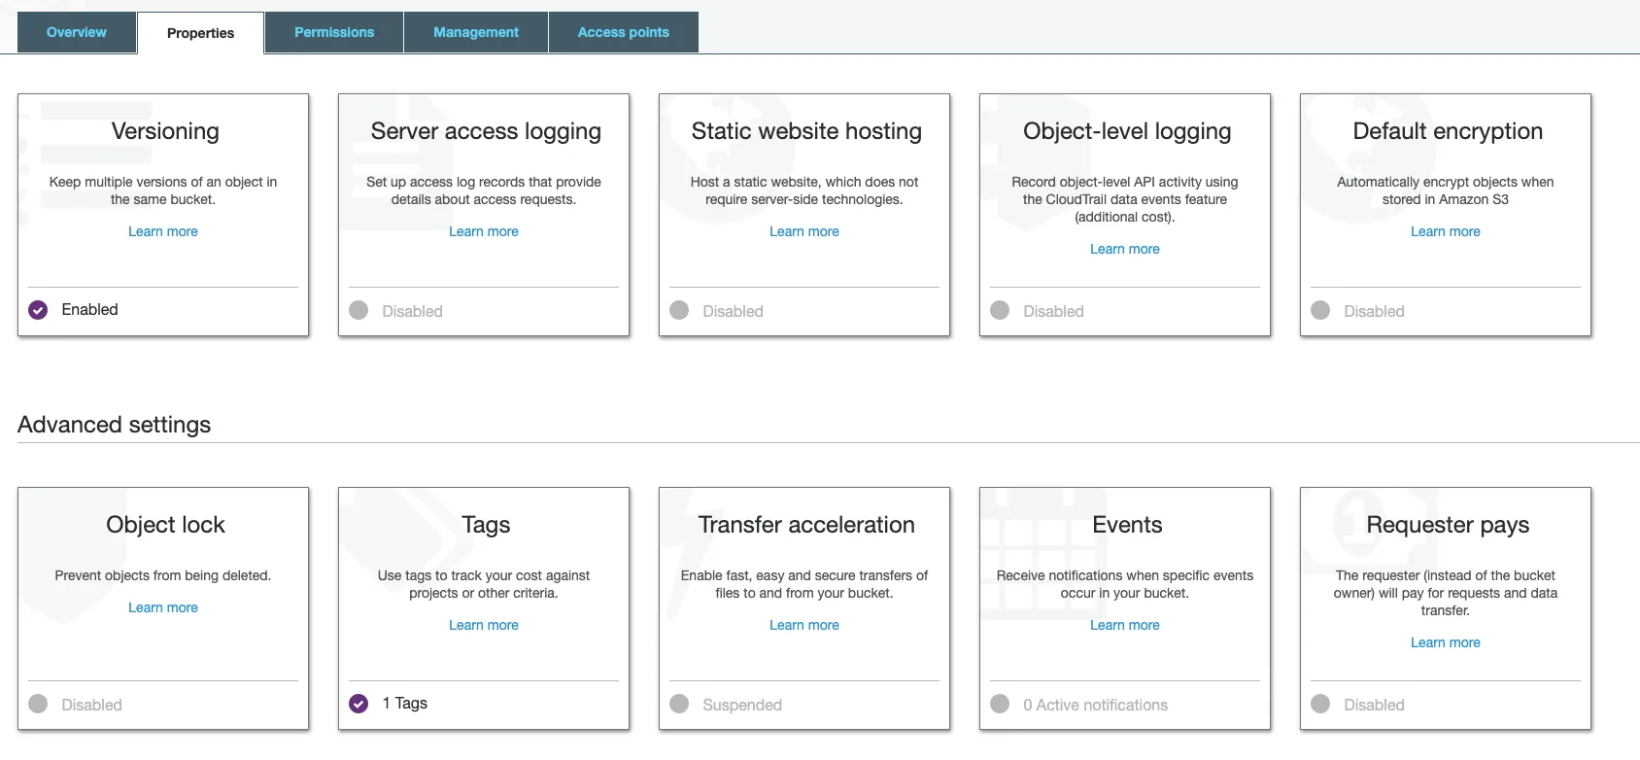Click the gray status circle under Object-level logging

1000,310
